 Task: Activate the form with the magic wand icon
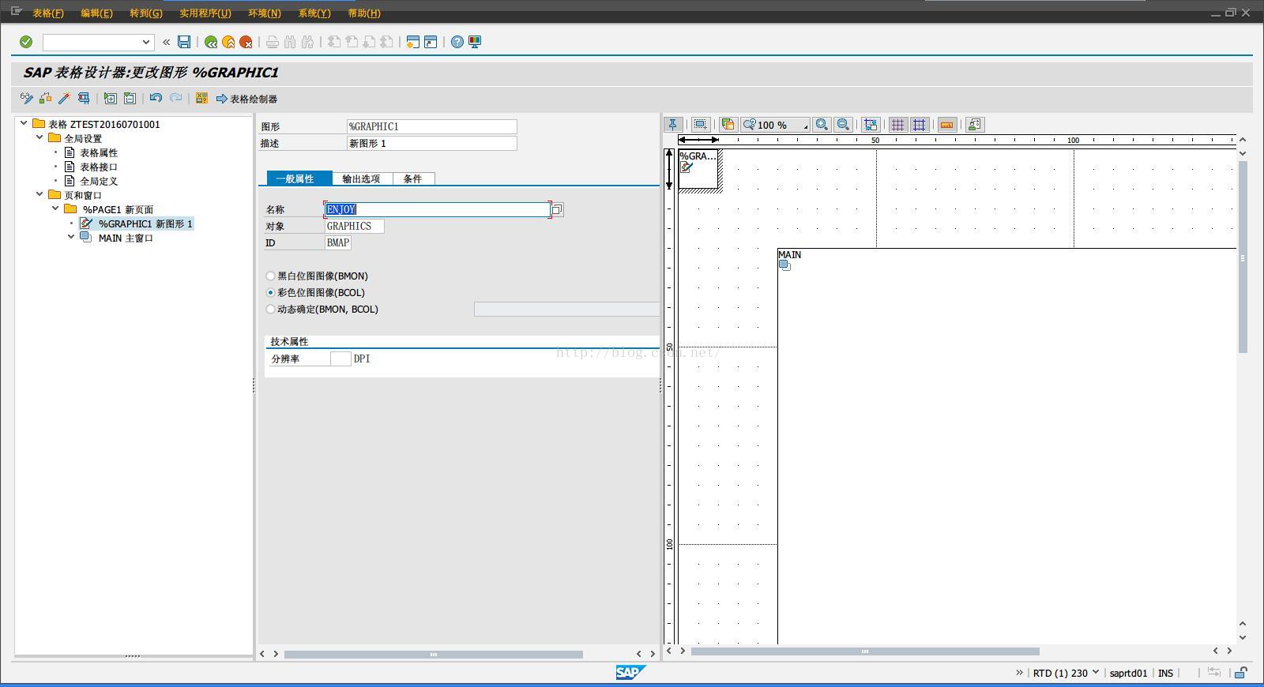pyautogui.click(x=64, y=99)
